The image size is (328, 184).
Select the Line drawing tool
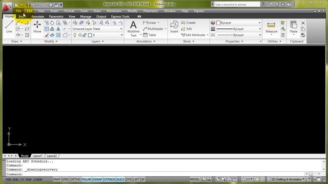pos(9,27)
